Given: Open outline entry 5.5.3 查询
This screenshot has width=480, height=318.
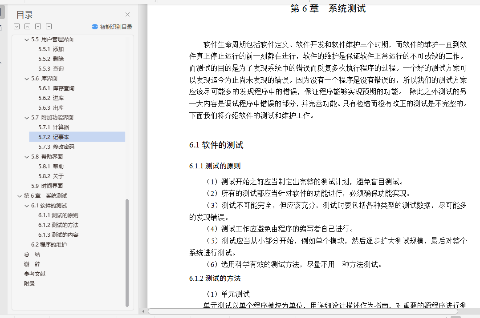Looking at the screenshot, I should click(x=51, y=69).
